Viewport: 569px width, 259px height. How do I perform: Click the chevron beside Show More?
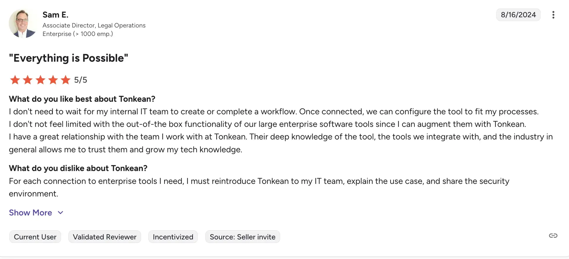(x=60, y=213)
